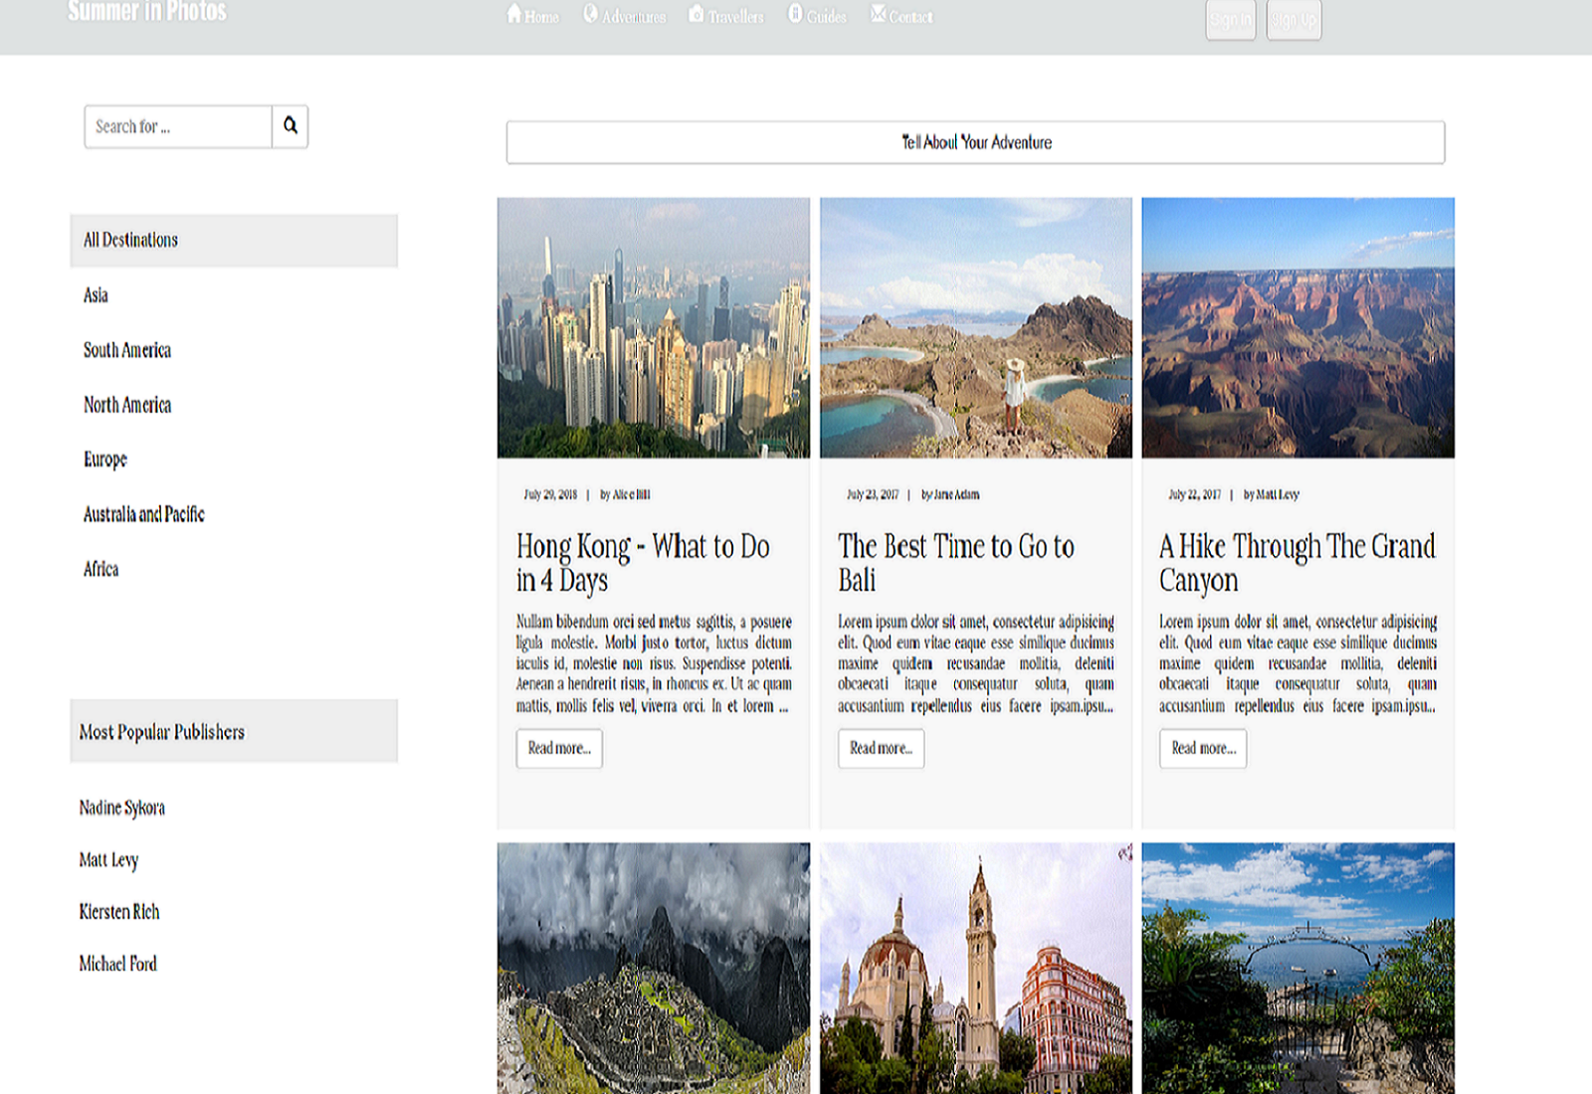The image size is (1592, 1094).
Task: Read more about Hong Kong article
Action: pyautogui.click(x=558, y=748)
